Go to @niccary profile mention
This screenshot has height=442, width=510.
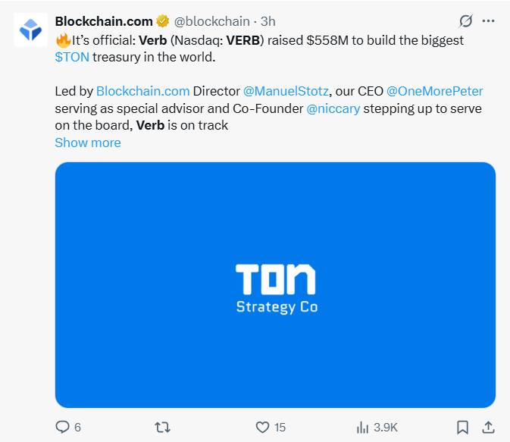333,108
